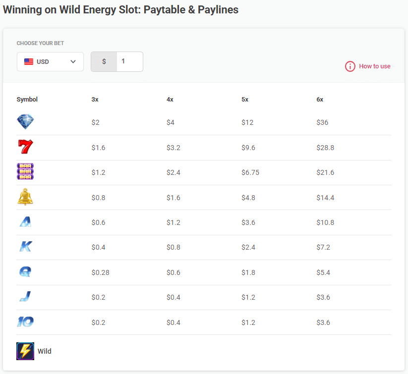Image resolution: width=408 pixels, height=374 pixels.
Task: Click the red info circle icon
Action: click(x=350, y=66)
